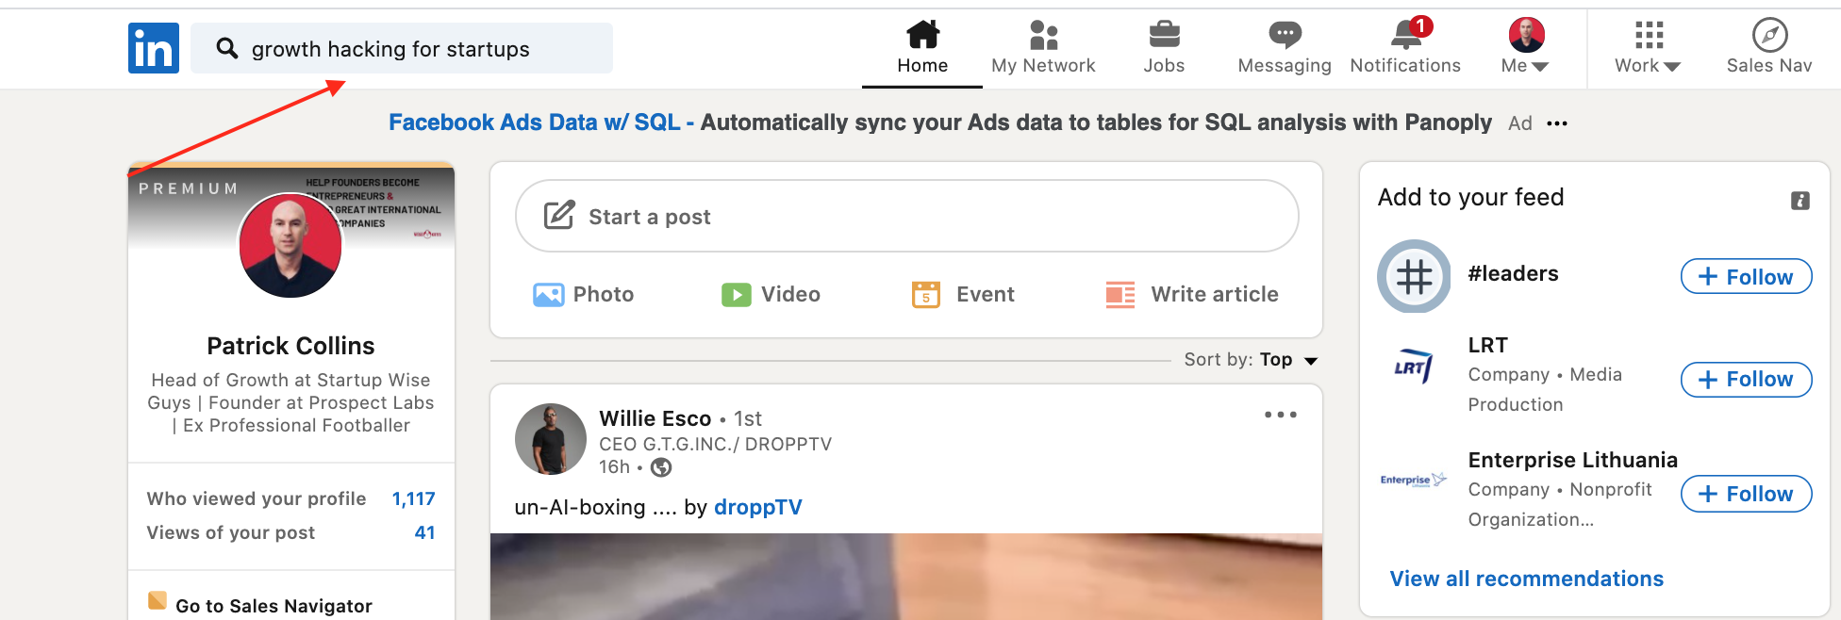The height and width of the screenshot is (620, 1841).
Task: Open Notifications bell icon
Action: 1406,35
